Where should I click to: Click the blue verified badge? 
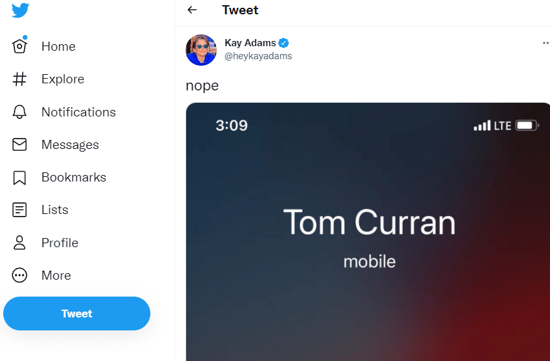tap(284, 43)
